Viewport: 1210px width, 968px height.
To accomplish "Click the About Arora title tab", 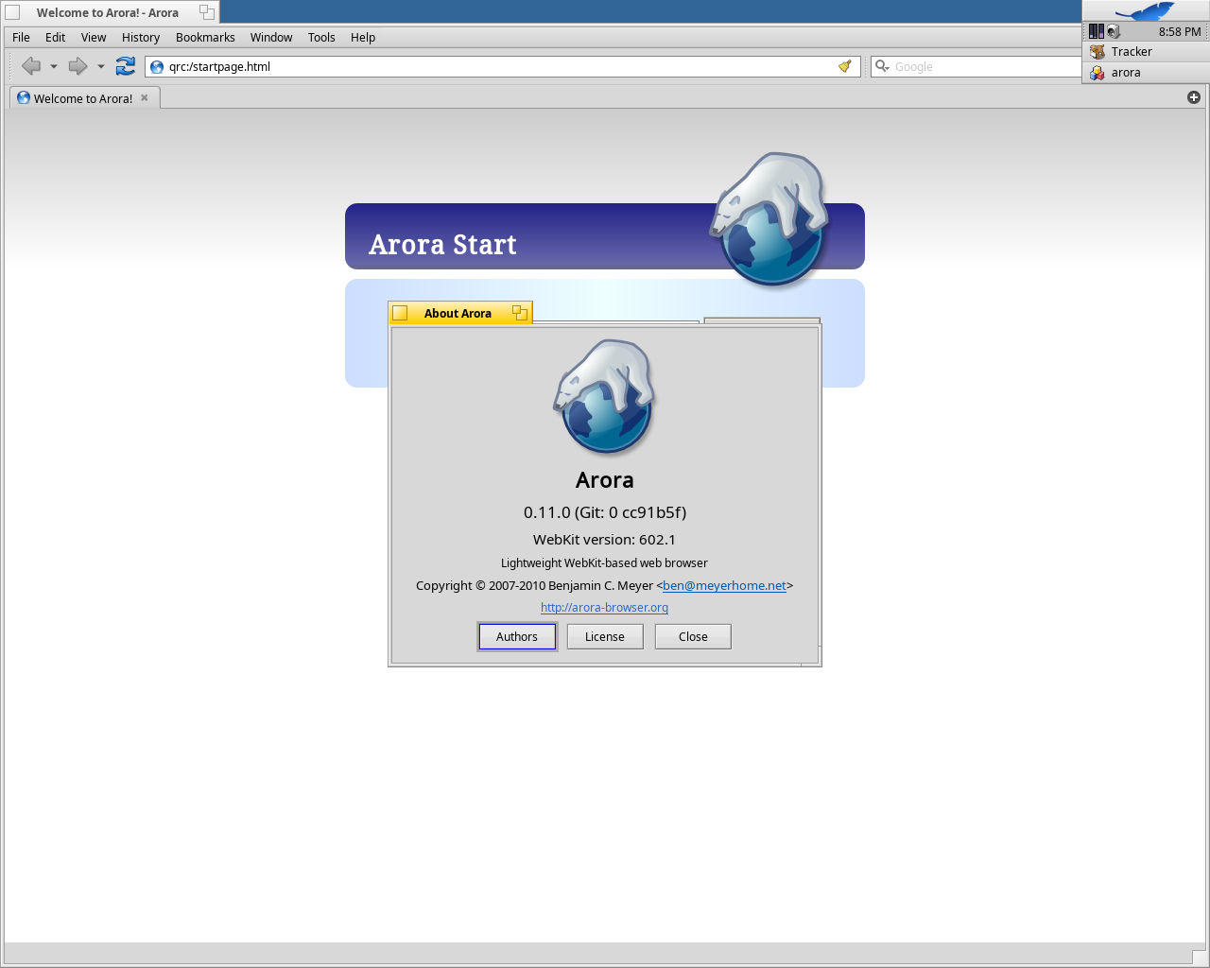I will (460, 313).
